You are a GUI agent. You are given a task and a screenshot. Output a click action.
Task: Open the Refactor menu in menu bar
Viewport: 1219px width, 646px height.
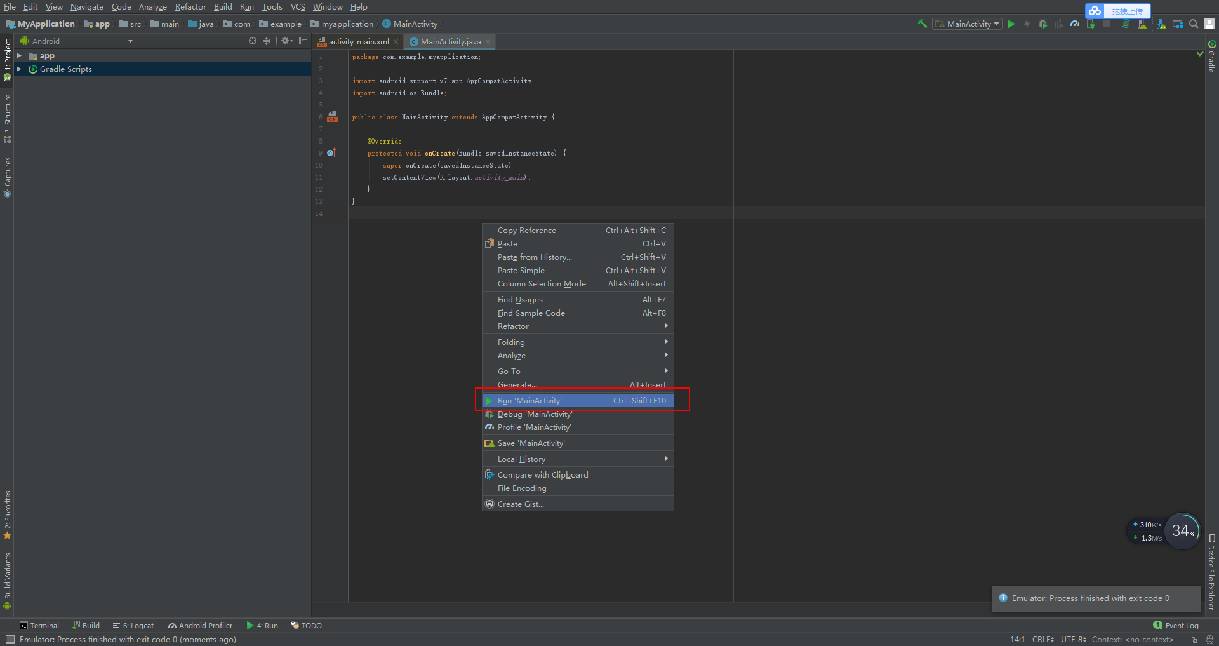pyautogui.click(x=190, y=7)
